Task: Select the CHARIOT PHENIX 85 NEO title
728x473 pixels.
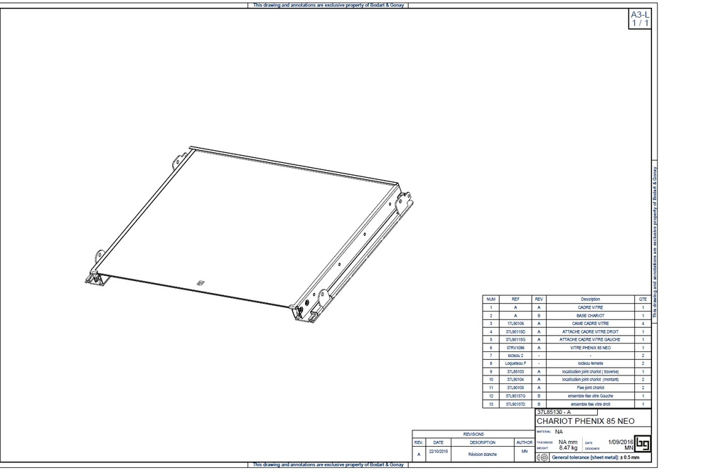Action: pos(585,421)
